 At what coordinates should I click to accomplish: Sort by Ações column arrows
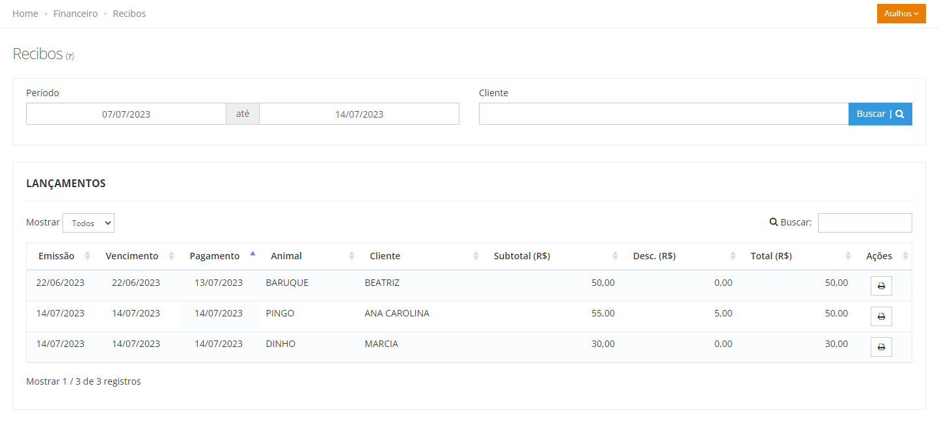[x=905, y=256]
